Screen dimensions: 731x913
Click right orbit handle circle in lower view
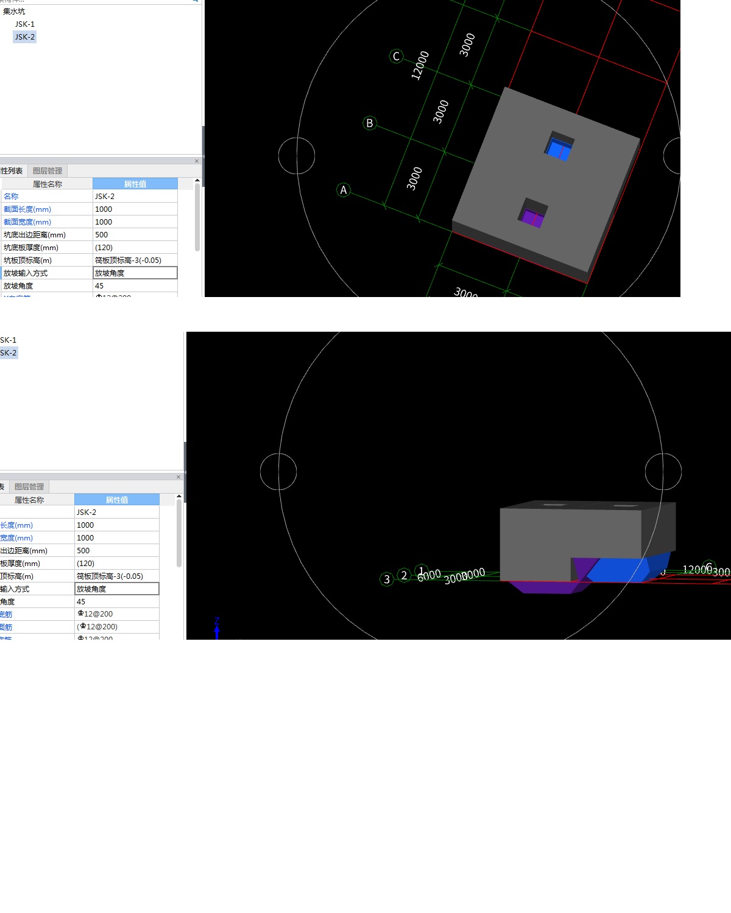point(663,472)
